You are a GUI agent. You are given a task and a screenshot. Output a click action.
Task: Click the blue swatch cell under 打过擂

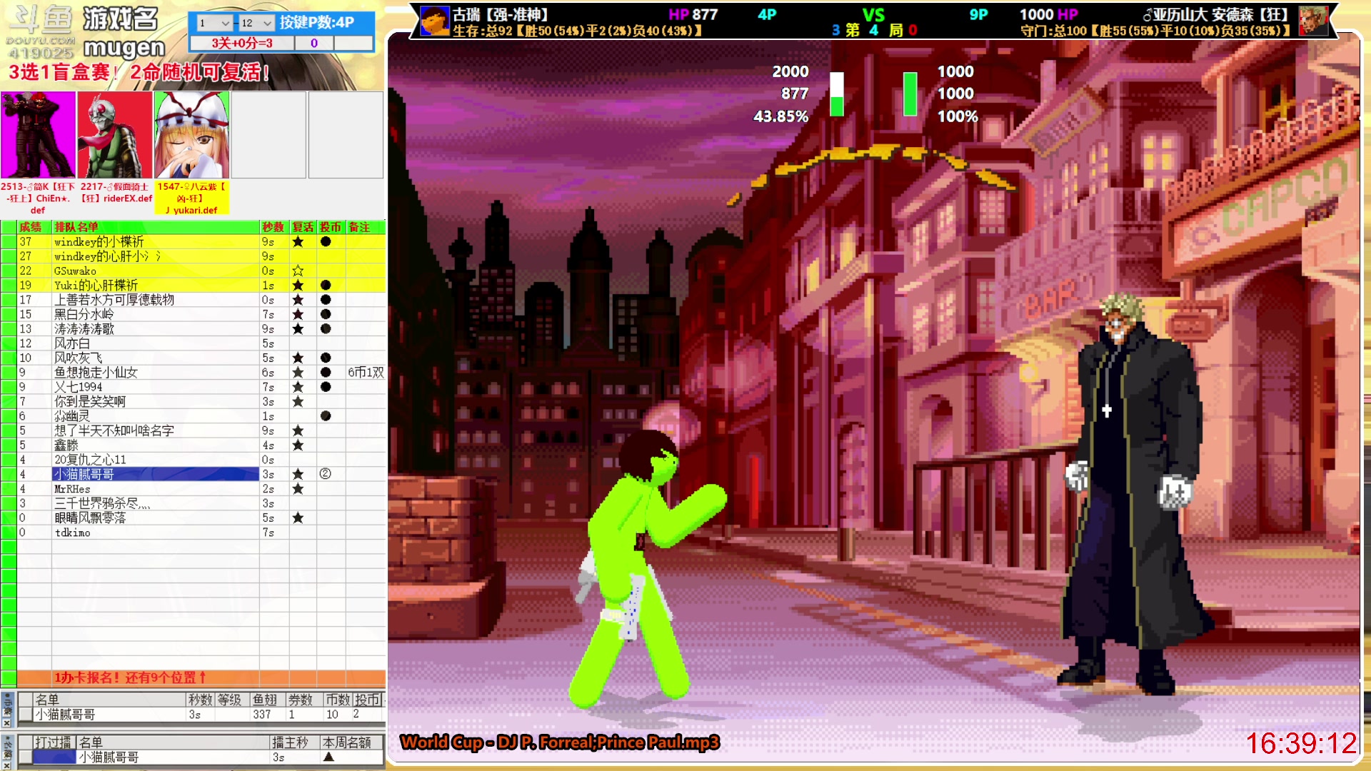tap(54, 757)
